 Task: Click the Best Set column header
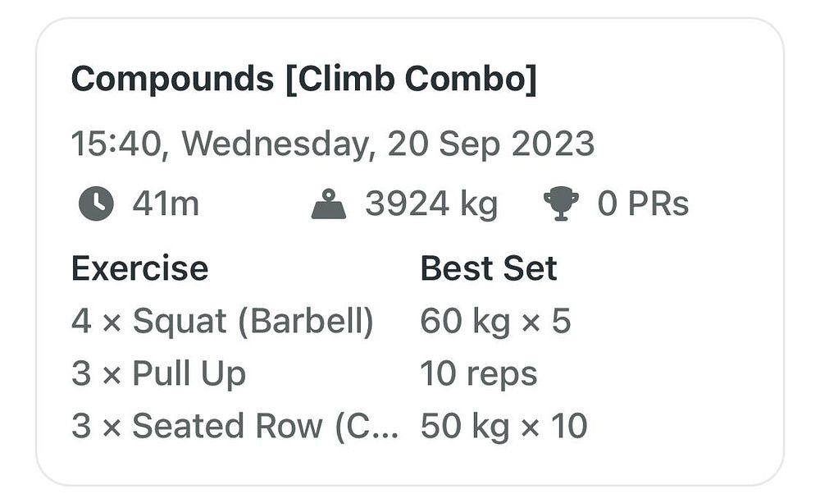click(x=489, y=268)
